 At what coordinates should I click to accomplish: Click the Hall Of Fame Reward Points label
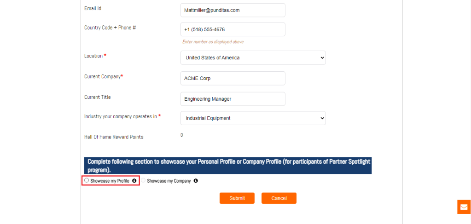[x=114, y=137]
